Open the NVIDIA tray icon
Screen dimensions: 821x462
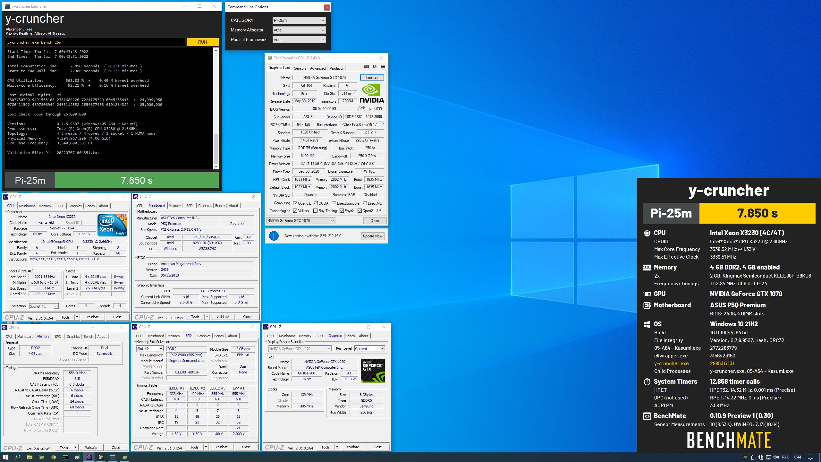pos(745,457)
